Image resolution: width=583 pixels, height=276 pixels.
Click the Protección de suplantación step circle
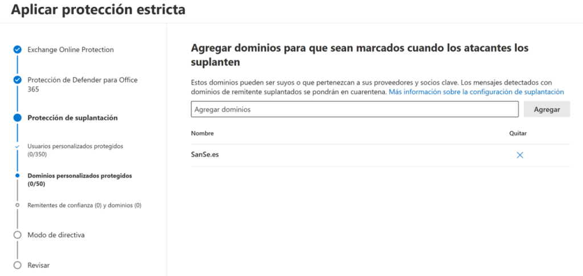point(18,118)
